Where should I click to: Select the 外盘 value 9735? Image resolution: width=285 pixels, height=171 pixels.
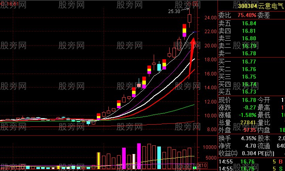(x=250, y=130)
